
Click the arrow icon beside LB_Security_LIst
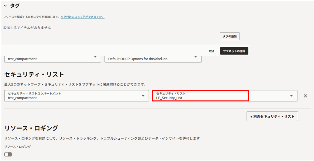click(x=291, y=96)
